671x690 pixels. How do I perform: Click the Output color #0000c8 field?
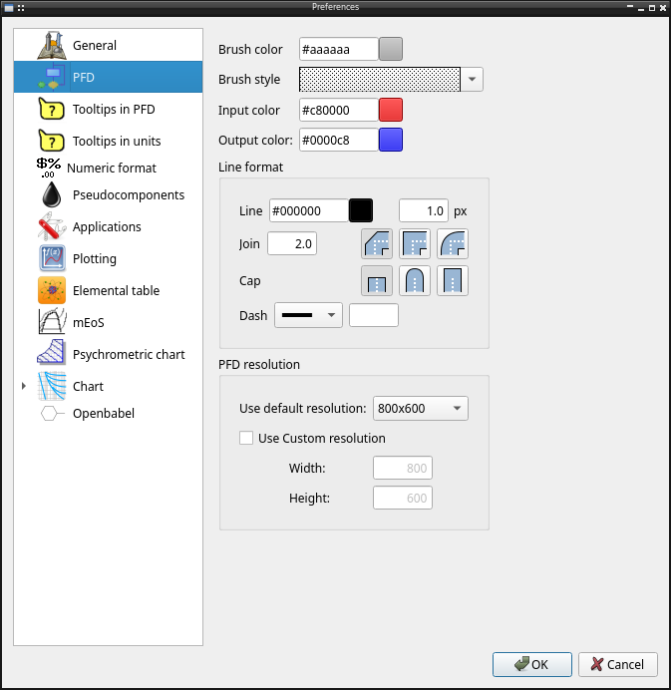coord(338,140)
